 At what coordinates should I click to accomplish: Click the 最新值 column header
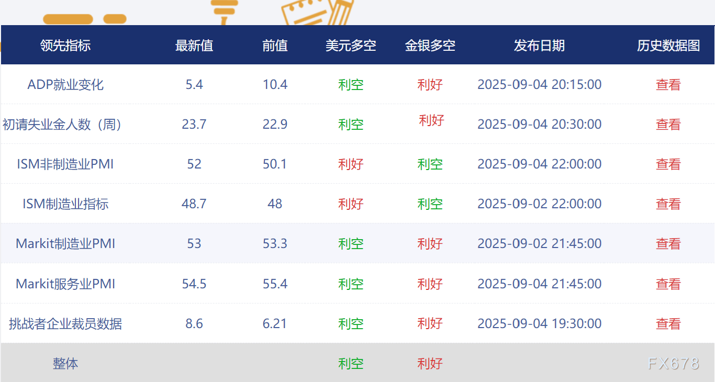tap(194, 46)
